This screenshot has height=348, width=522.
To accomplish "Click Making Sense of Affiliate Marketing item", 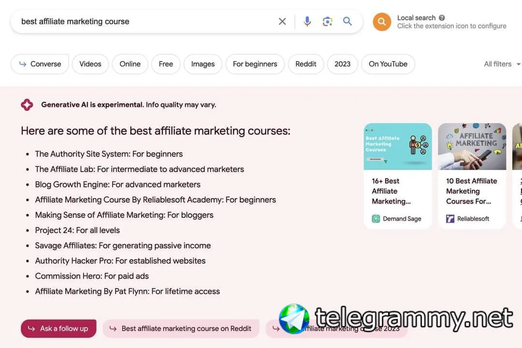I will coord(124,215).
